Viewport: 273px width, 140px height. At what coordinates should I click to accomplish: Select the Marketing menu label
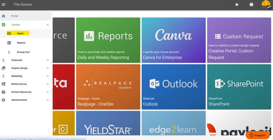17,76
